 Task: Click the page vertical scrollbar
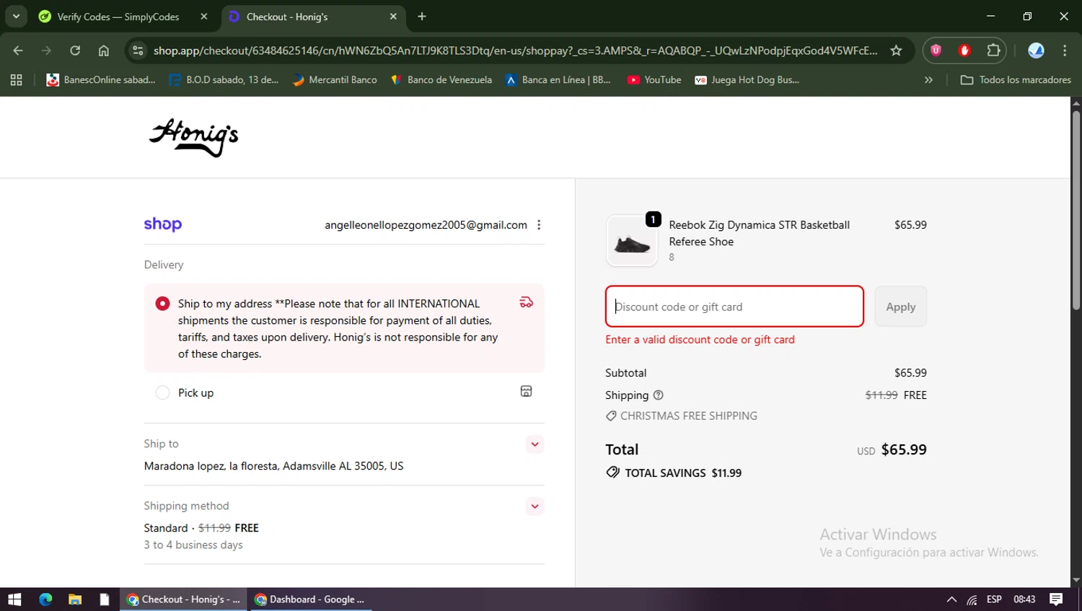pyautogui.click(x=1076, y=209)
